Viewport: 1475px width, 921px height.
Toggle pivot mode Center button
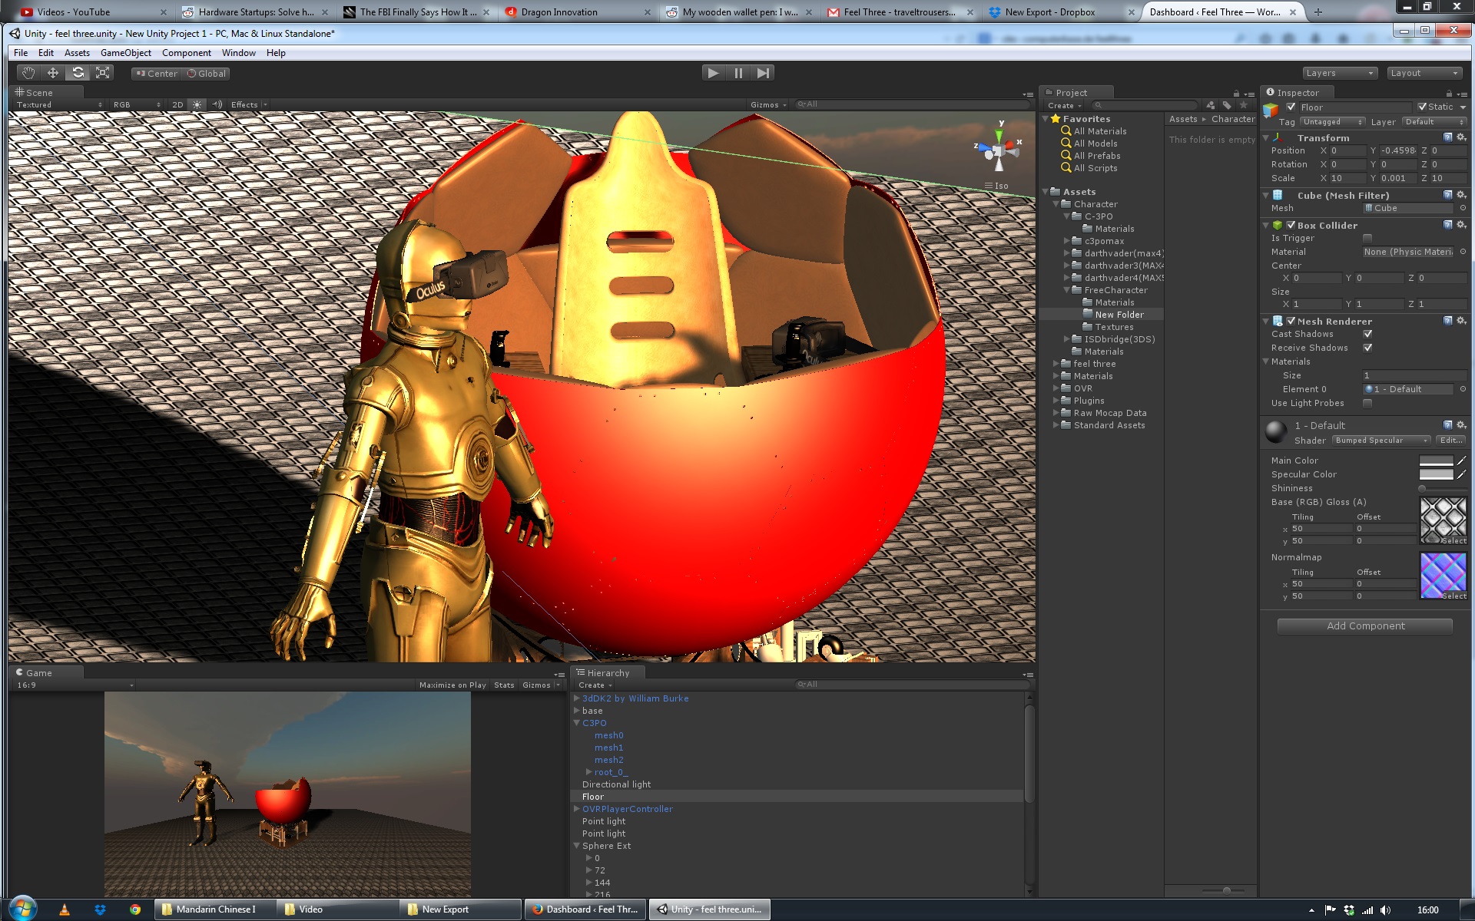[157, 74]
